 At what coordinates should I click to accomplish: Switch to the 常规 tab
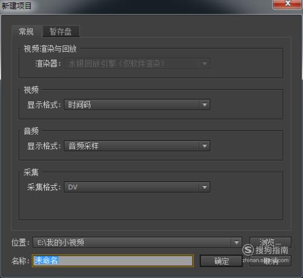pos(26,32)
